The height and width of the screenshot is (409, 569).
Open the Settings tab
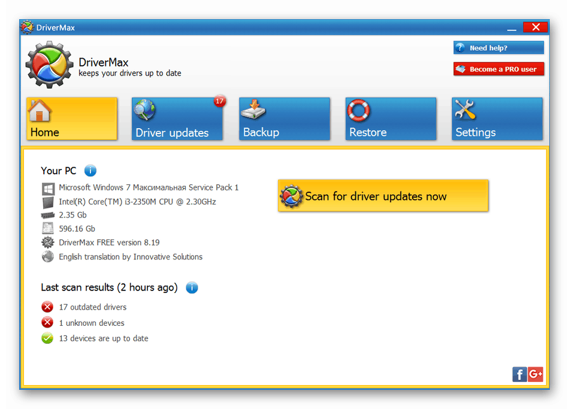(x=497, y=119)
